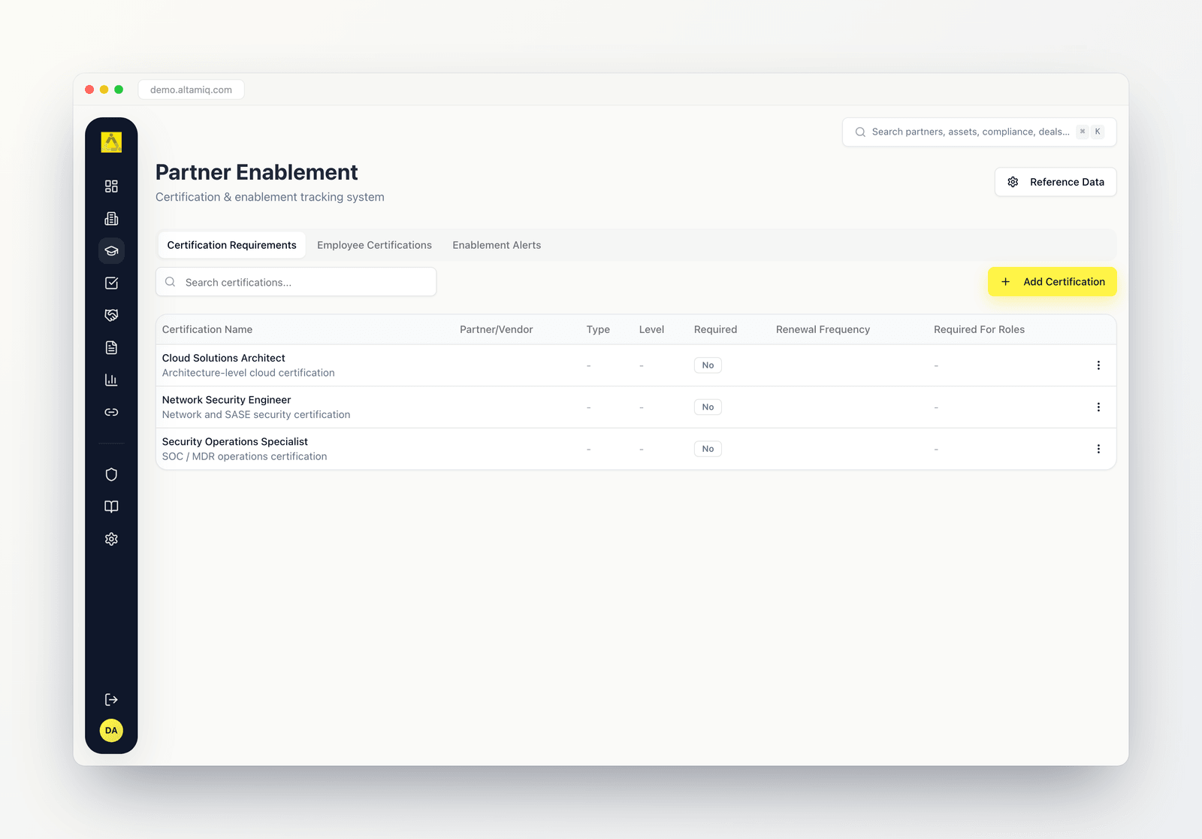Click the K shortcut key badge in search

coord(1098,132)
